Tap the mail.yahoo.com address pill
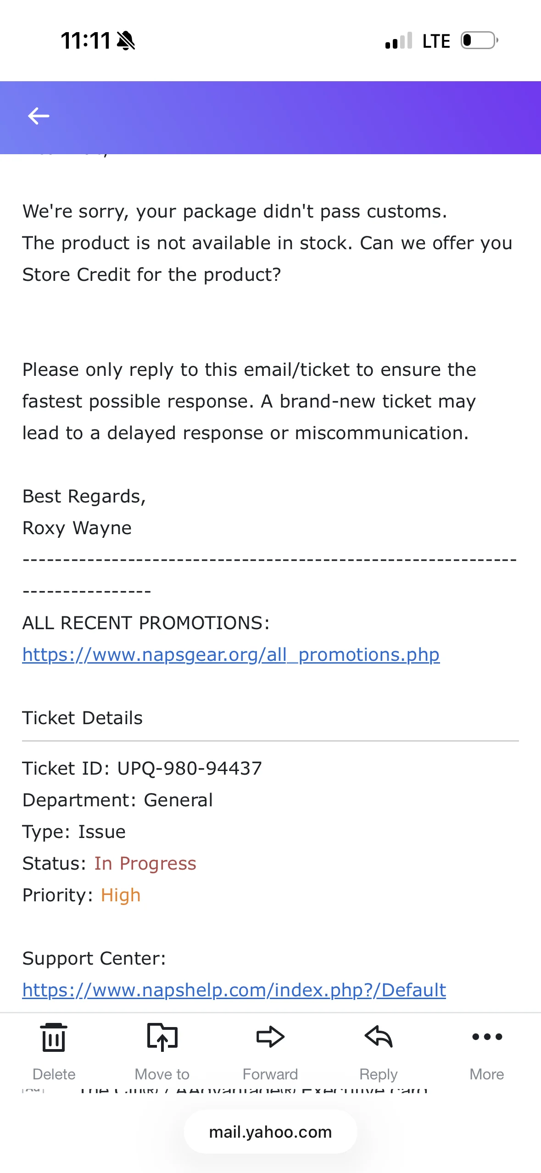541x1173 pixels. coord(270,1132)
